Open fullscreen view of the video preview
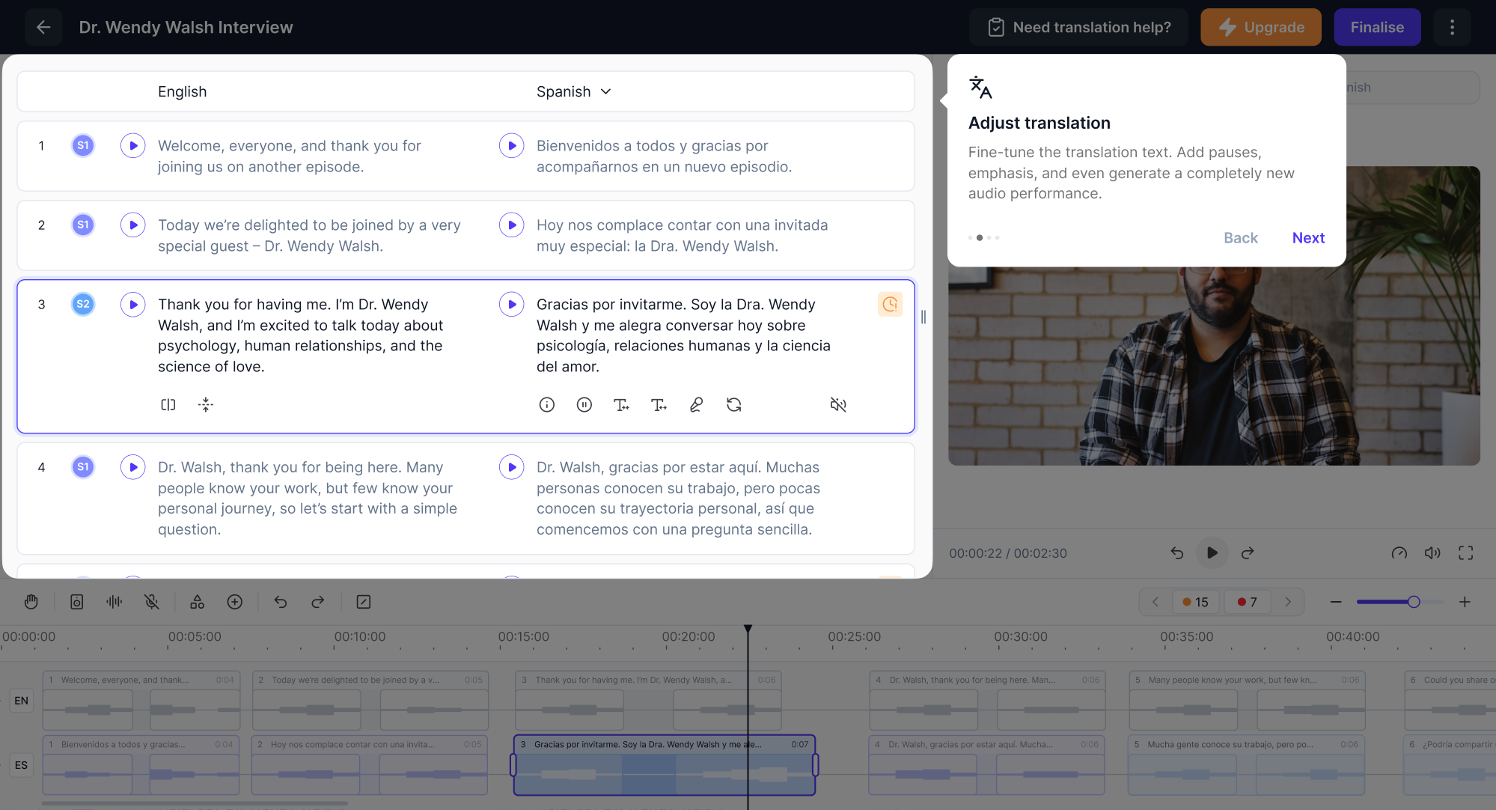The width and height of the screenshot is (1496, 810). pos(1466,552)
